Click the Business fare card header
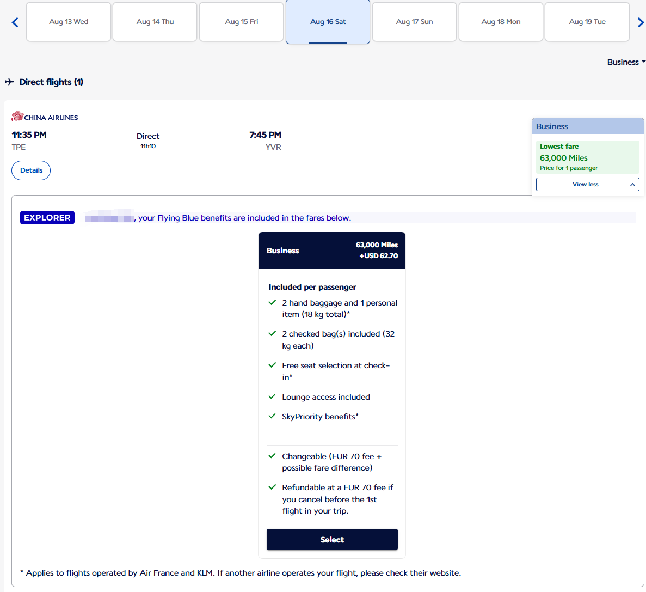Screen dimensions: 646x592 click(x=332, y=250)
